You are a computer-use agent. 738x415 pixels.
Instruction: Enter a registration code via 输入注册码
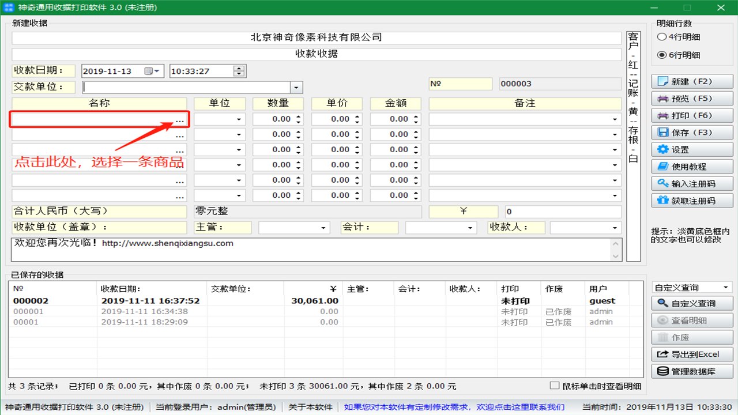click(x=691, y=184)
